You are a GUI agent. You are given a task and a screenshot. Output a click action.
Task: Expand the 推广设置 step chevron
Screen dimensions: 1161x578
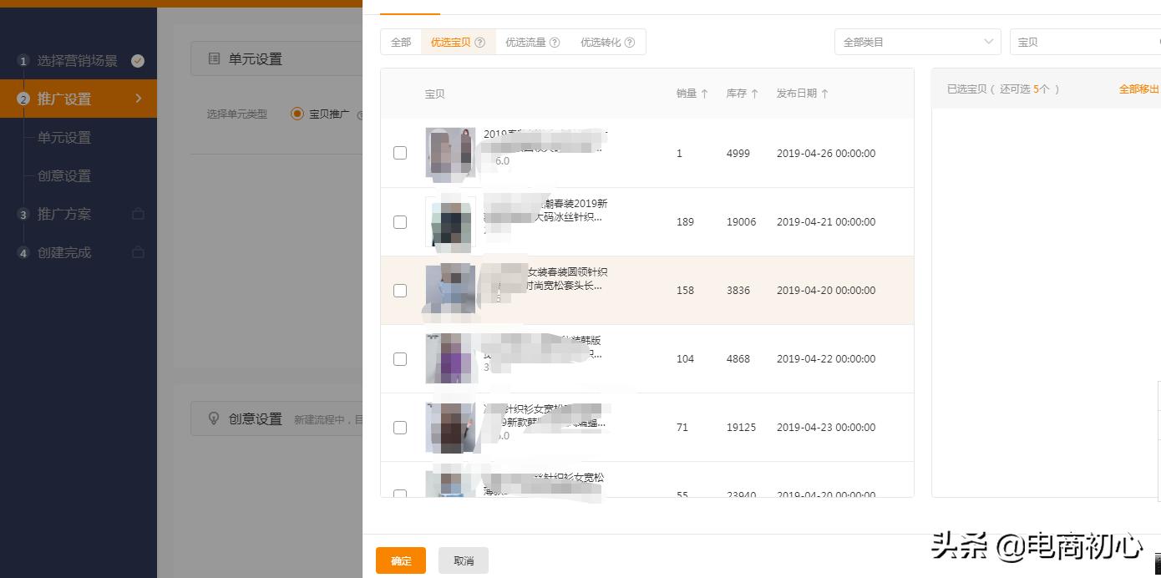(x=140, y=98)
